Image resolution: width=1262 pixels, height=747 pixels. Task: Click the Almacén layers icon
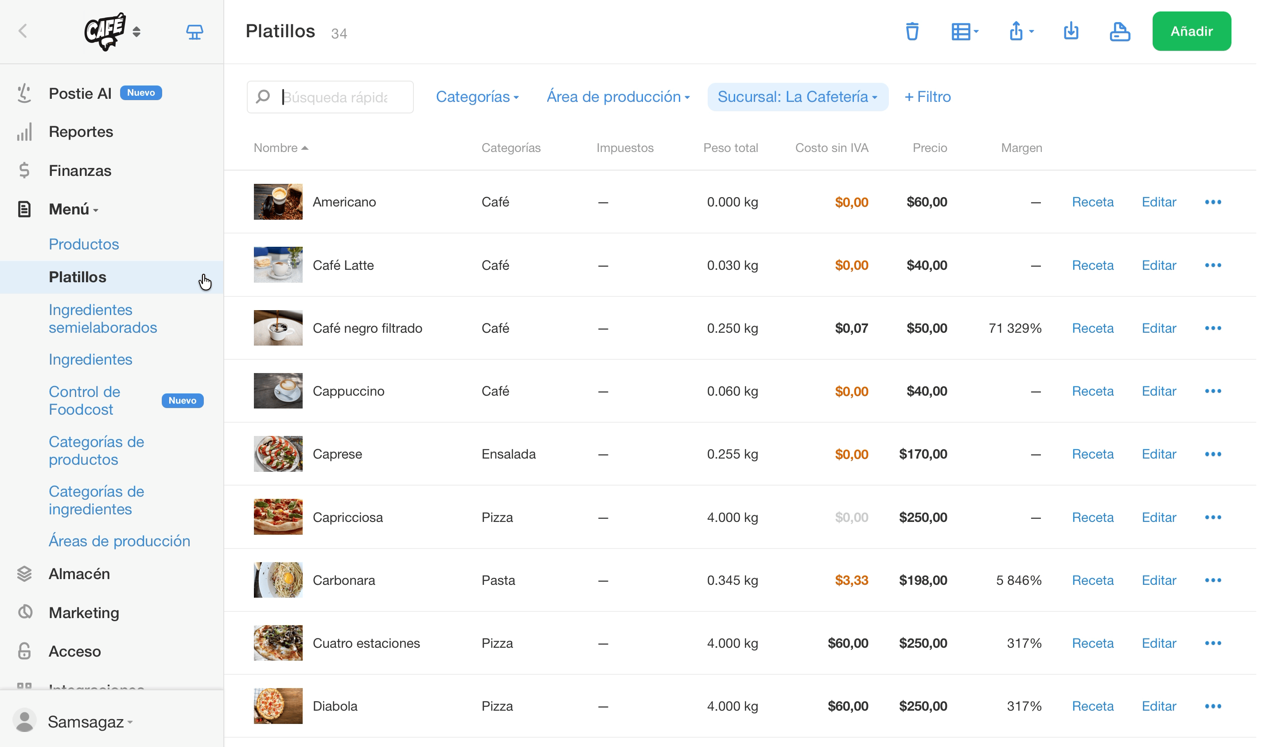pyautogui.click(x=24, y=574)
